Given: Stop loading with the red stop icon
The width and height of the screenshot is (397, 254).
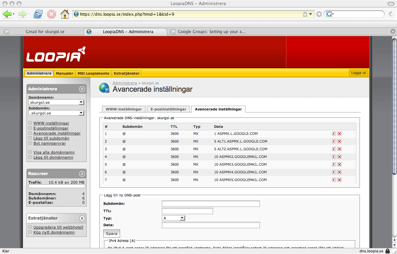Looking at the screenshot, I should pyautogui.click(x=52, y=14).
